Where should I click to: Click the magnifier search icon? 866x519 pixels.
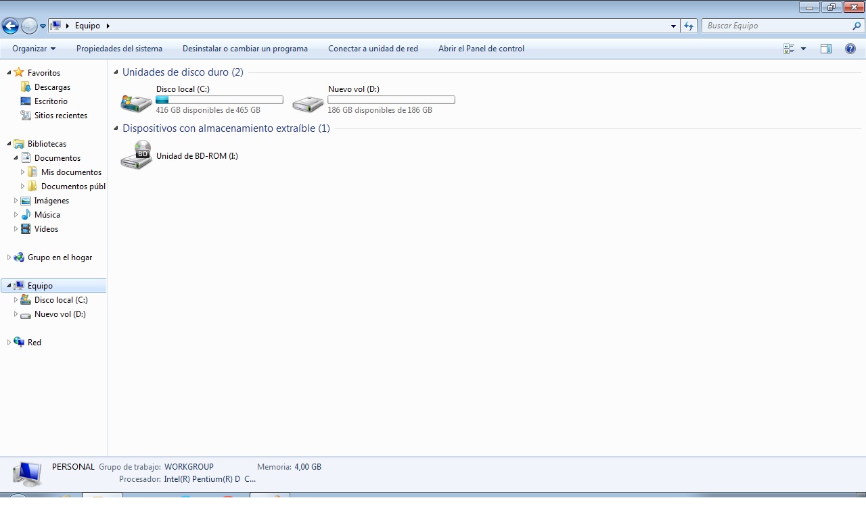[857, 26]
